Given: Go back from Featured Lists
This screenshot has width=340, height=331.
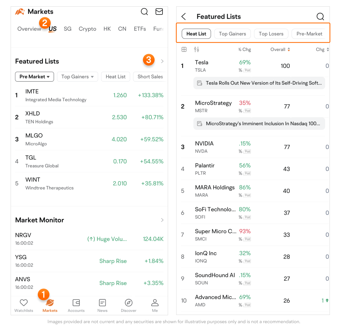Looking at the screenshot, I should click(184, 17).
